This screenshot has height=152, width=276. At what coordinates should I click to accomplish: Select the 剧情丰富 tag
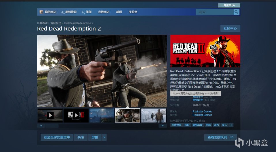(198, 125)
